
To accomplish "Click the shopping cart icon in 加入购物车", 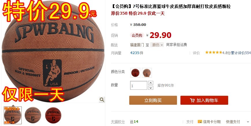I will click(192, 100).
